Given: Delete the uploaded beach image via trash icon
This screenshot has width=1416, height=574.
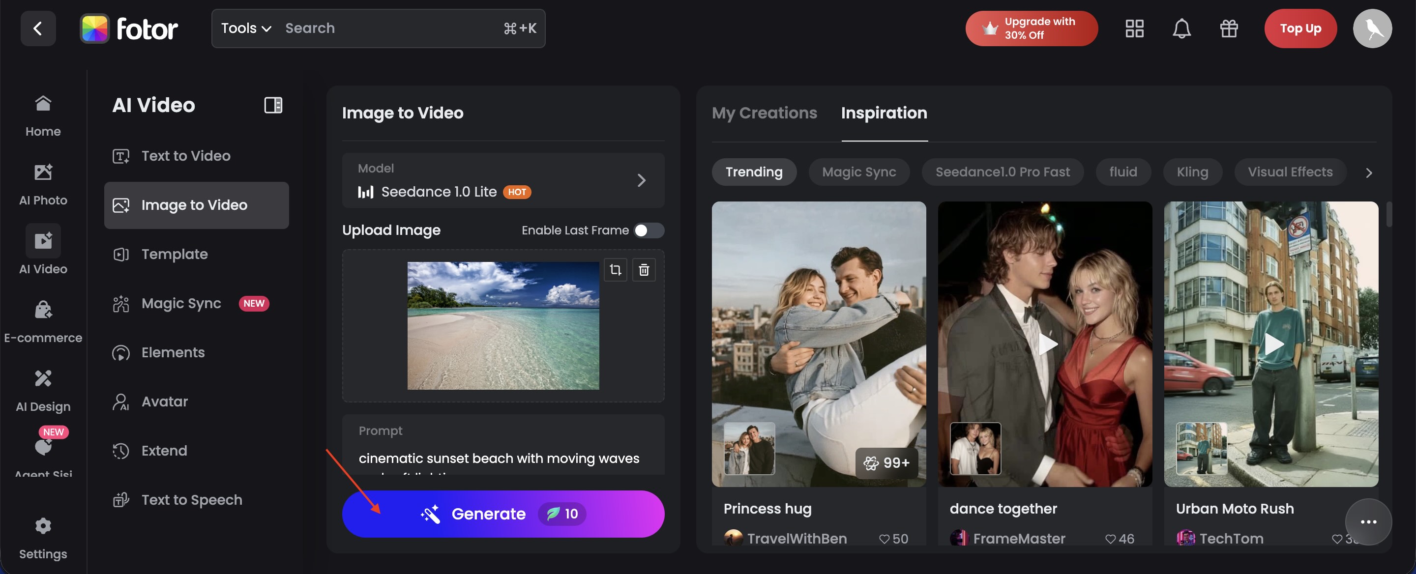Looking at the screenshot, I should (645, 270).
